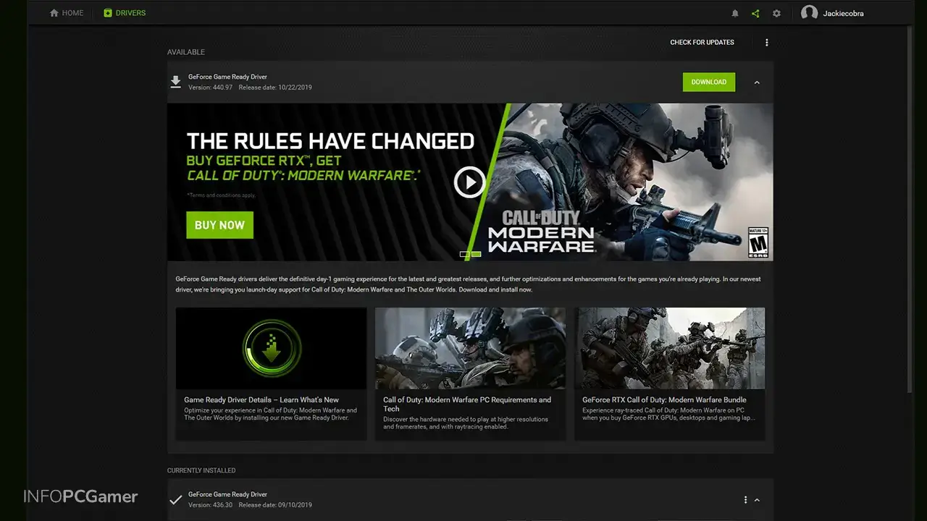927x521 pixels.
Task: Click the Version: 436.30 text
Action: click(210, 505)
